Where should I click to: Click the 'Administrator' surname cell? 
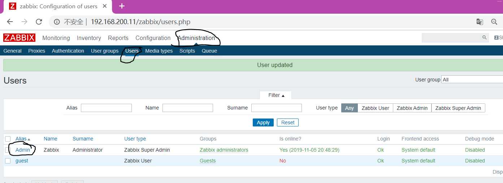coord(87,150)
